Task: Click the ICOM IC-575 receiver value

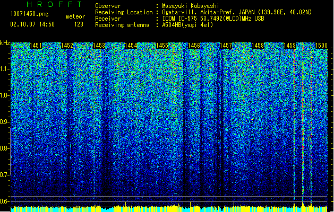Action: [213, 19]
